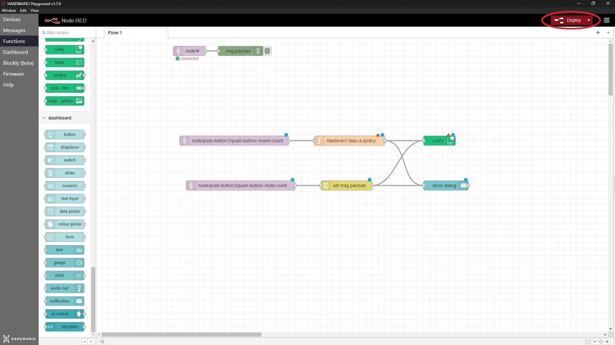The width and height of the screenshot is (615, 345).
Task: Open the Devices section
Action: pyautogui.click(x=19, y=20)
